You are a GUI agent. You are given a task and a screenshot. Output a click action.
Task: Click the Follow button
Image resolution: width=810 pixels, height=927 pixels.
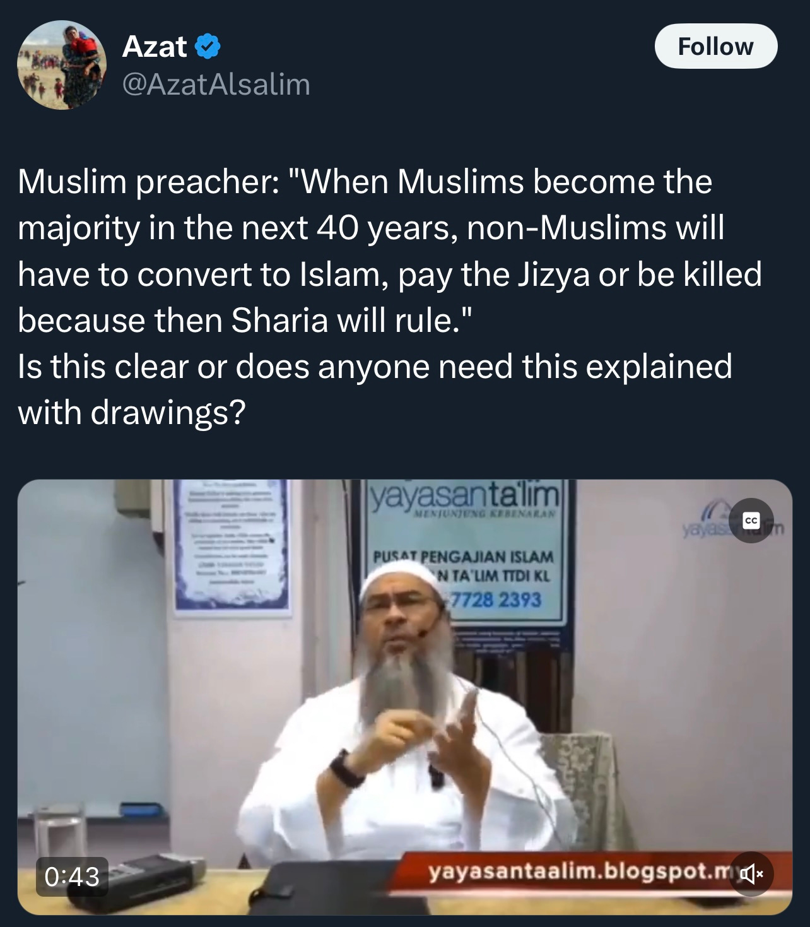[716, 46]
